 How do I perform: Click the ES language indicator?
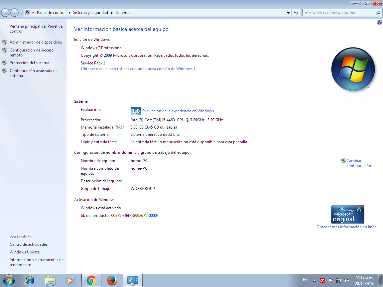[305, 280]
